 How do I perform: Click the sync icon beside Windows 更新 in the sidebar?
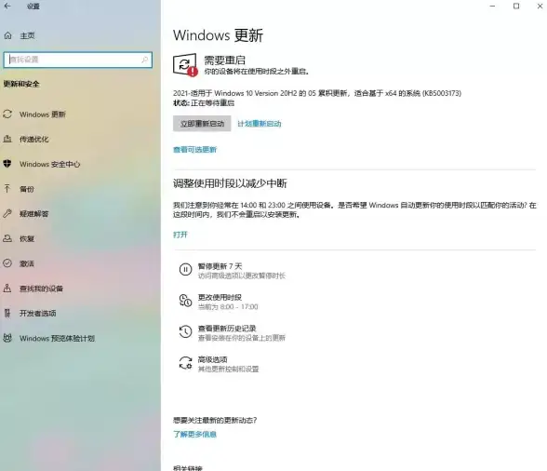(7, 114)
